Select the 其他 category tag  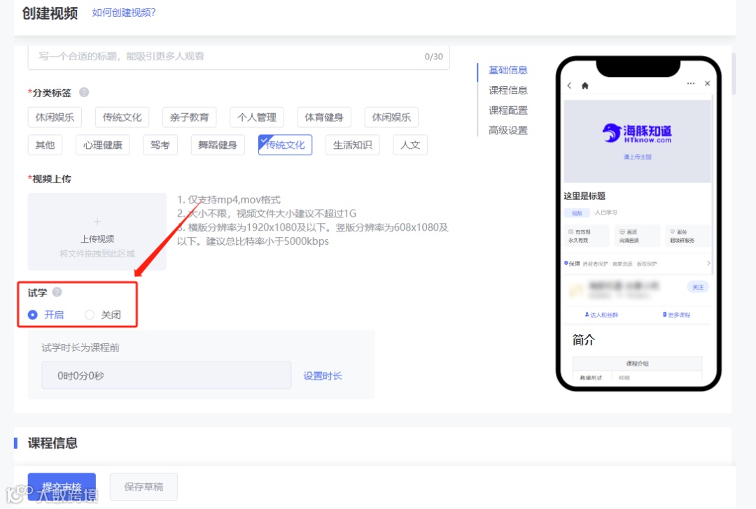tap(45, 145)
